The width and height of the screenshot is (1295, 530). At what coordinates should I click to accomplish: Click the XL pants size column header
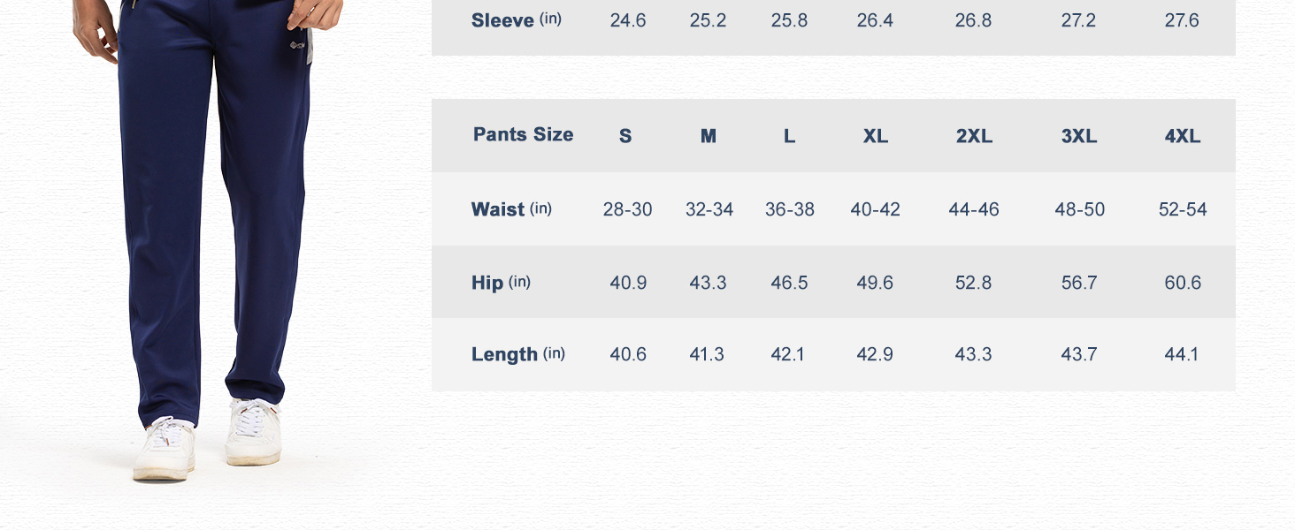pos(875,136)
